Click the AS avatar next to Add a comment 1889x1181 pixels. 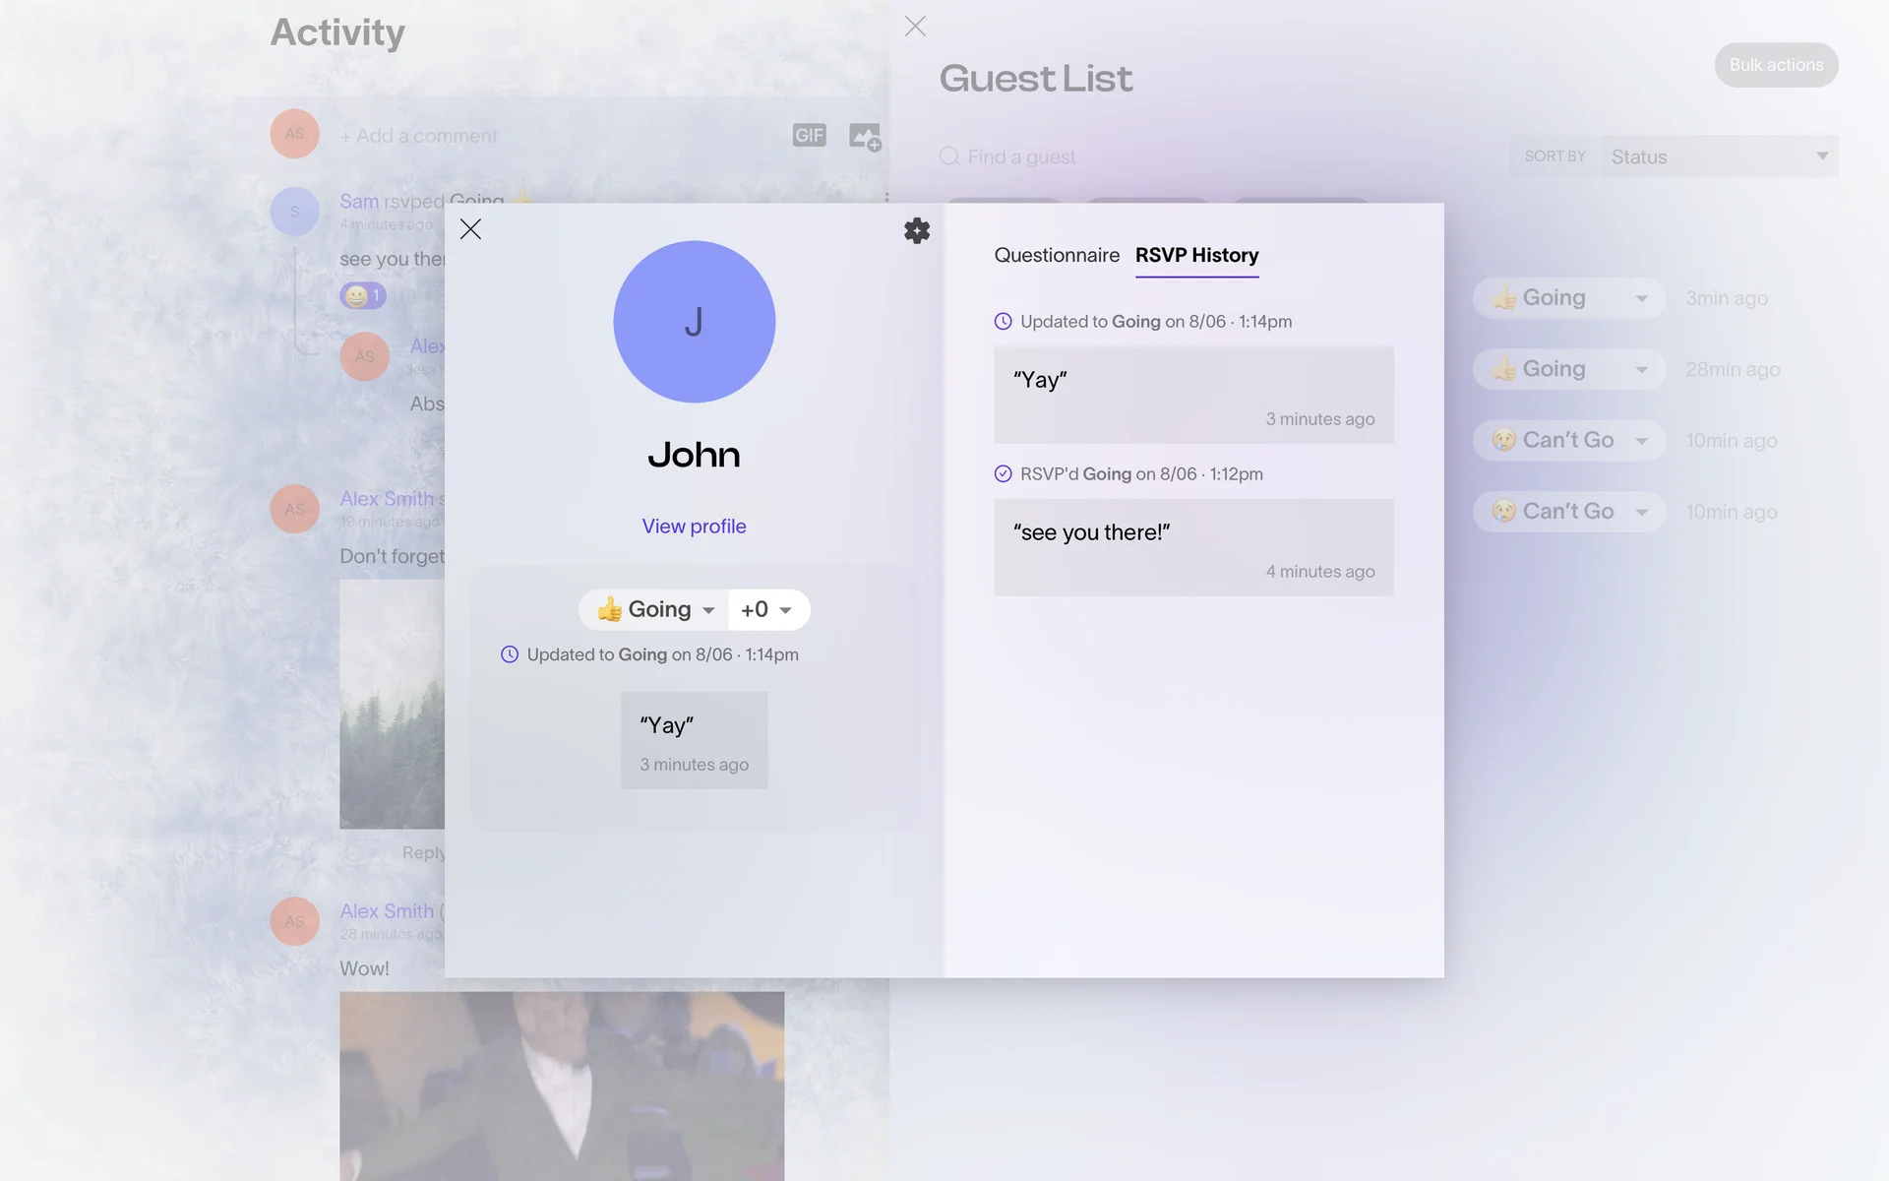[294, 134]
